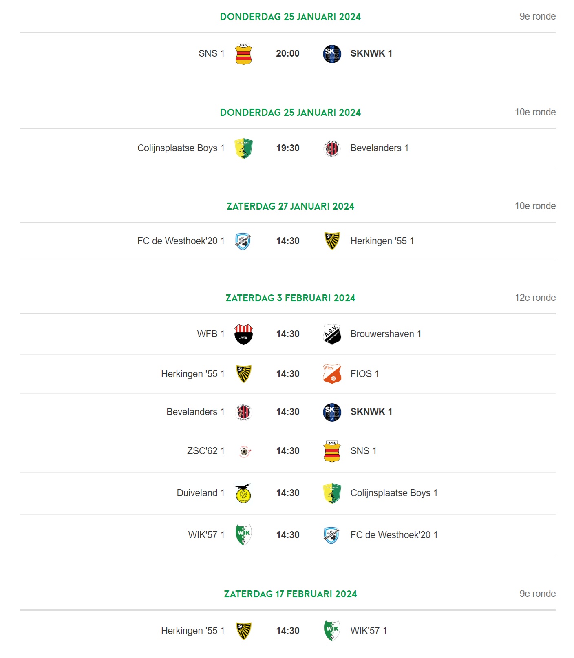This screenshot has width=574, height=658.
Task: Click the FIOS 1 orange logo
Action: coord(332,374)
